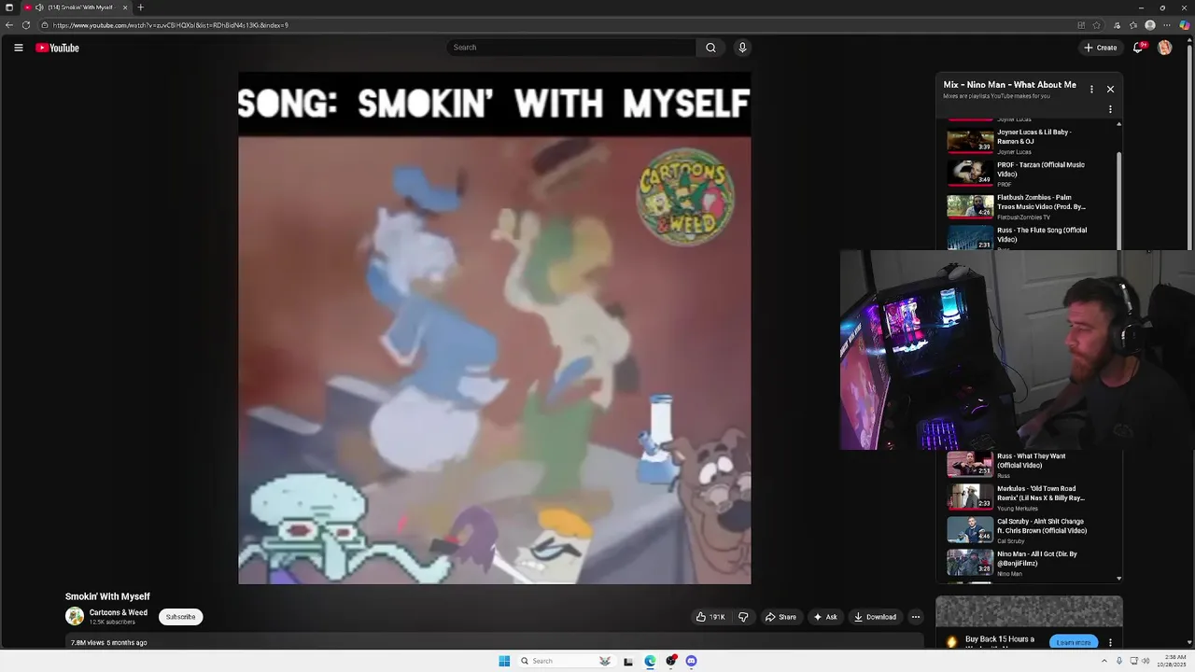The width and height of the screenshot is (1195, 672).
Task: Open the Windows Start menu
Action: tap(504, 661)
